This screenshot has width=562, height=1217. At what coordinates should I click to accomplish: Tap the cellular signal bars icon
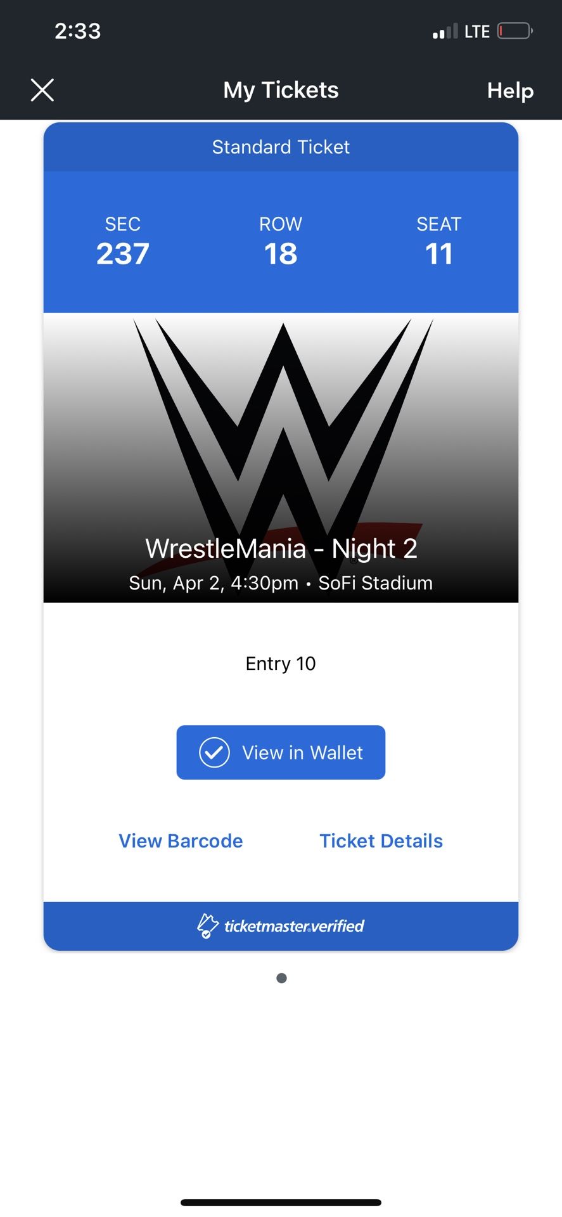[445, 32]
